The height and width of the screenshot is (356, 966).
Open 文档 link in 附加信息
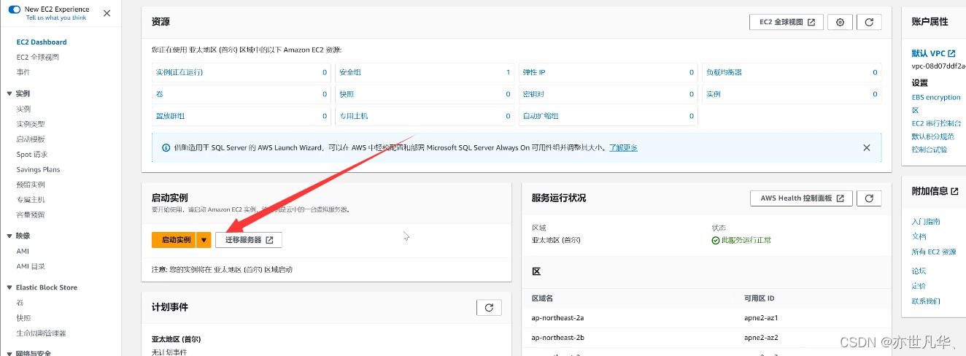(x=919, y=237)
